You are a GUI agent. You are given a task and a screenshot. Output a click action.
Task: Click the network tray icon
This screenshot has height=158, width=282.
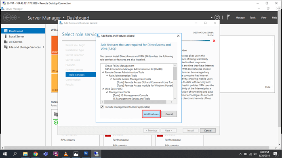tap(250, 154)
